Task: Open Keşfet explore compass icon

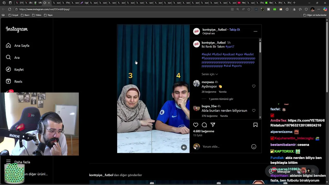Action: click(8, 69)
